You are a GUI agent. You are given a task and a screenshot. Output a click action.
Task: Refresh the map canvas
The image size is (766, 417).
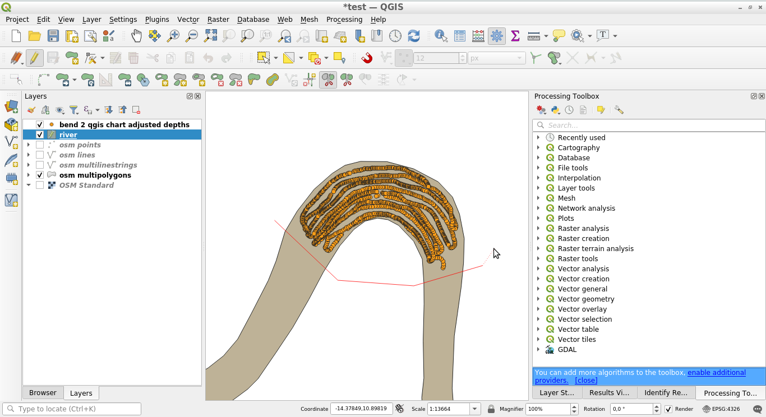point(414,36)
